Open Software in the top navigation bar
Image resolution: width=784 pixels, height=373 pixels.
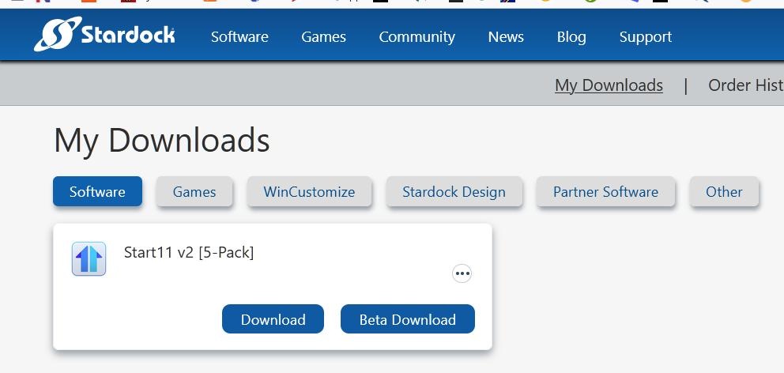tap(239, 37)
